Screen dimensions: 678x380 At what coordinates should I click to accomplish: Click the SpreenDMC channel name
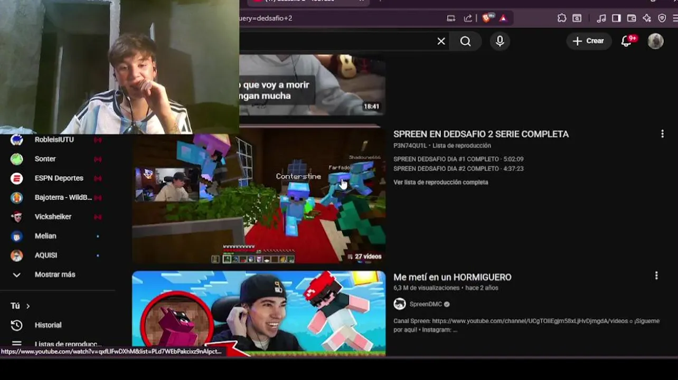tap(426, 304)
